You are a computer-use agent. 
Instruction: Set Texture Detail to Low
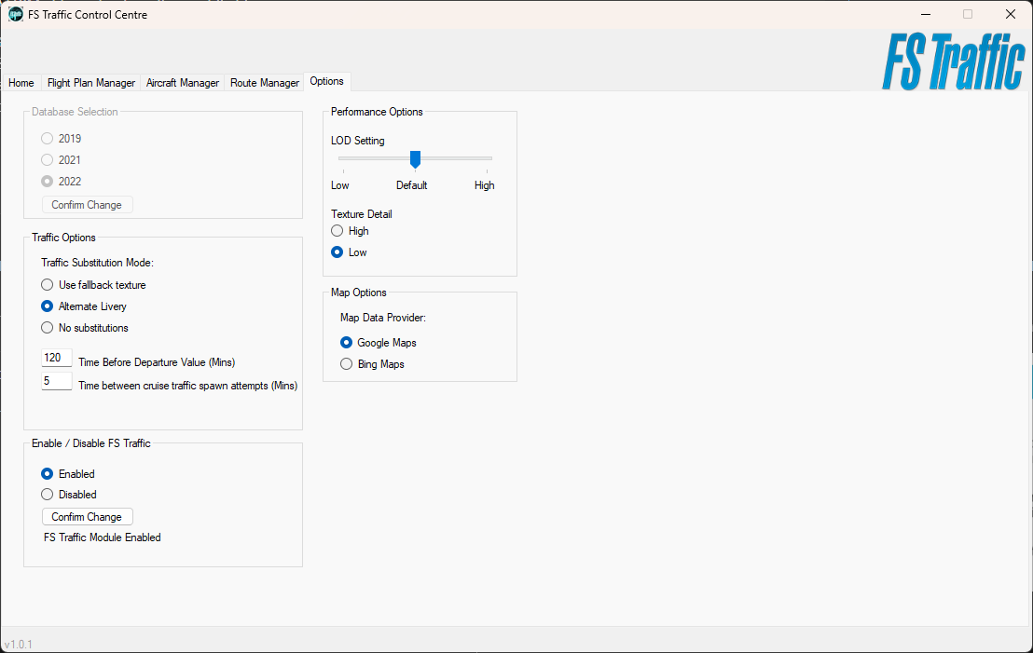[337, 252]
